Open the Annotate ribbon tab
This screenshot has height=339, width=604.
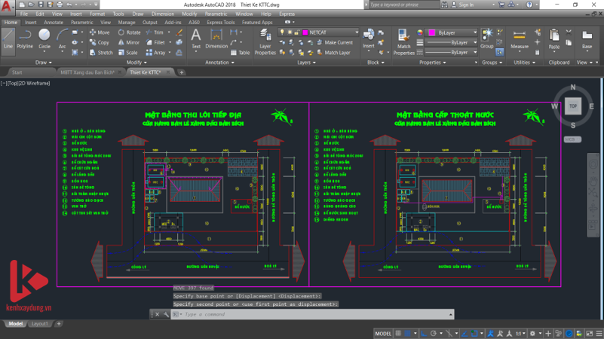pos(54,23)
